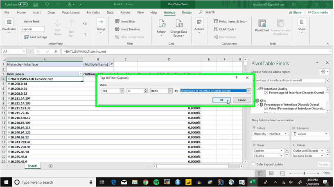
Task: Add a new sheet
Action: pyautogui.click(x=50, y=166)
